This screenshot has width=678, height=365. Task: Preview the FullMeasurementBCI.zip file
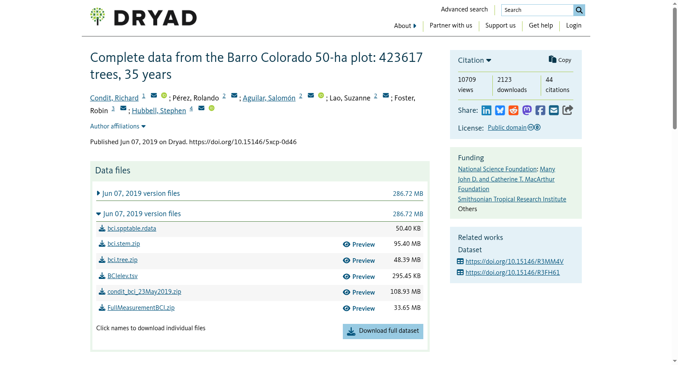click(x=358, y=309)
